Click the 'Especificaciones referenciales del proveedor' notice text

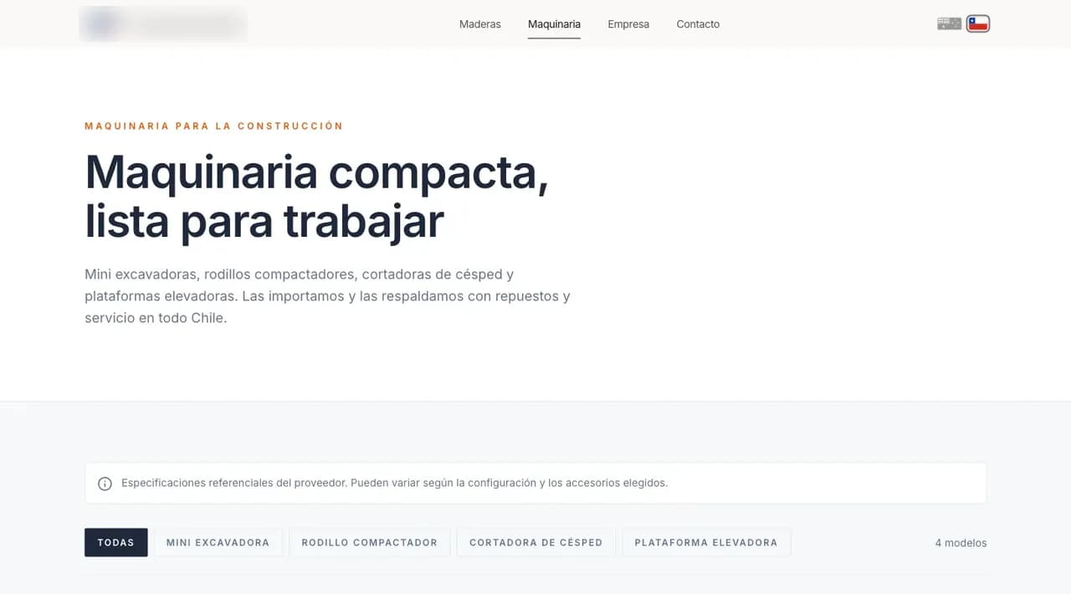[x=394, y=483]
